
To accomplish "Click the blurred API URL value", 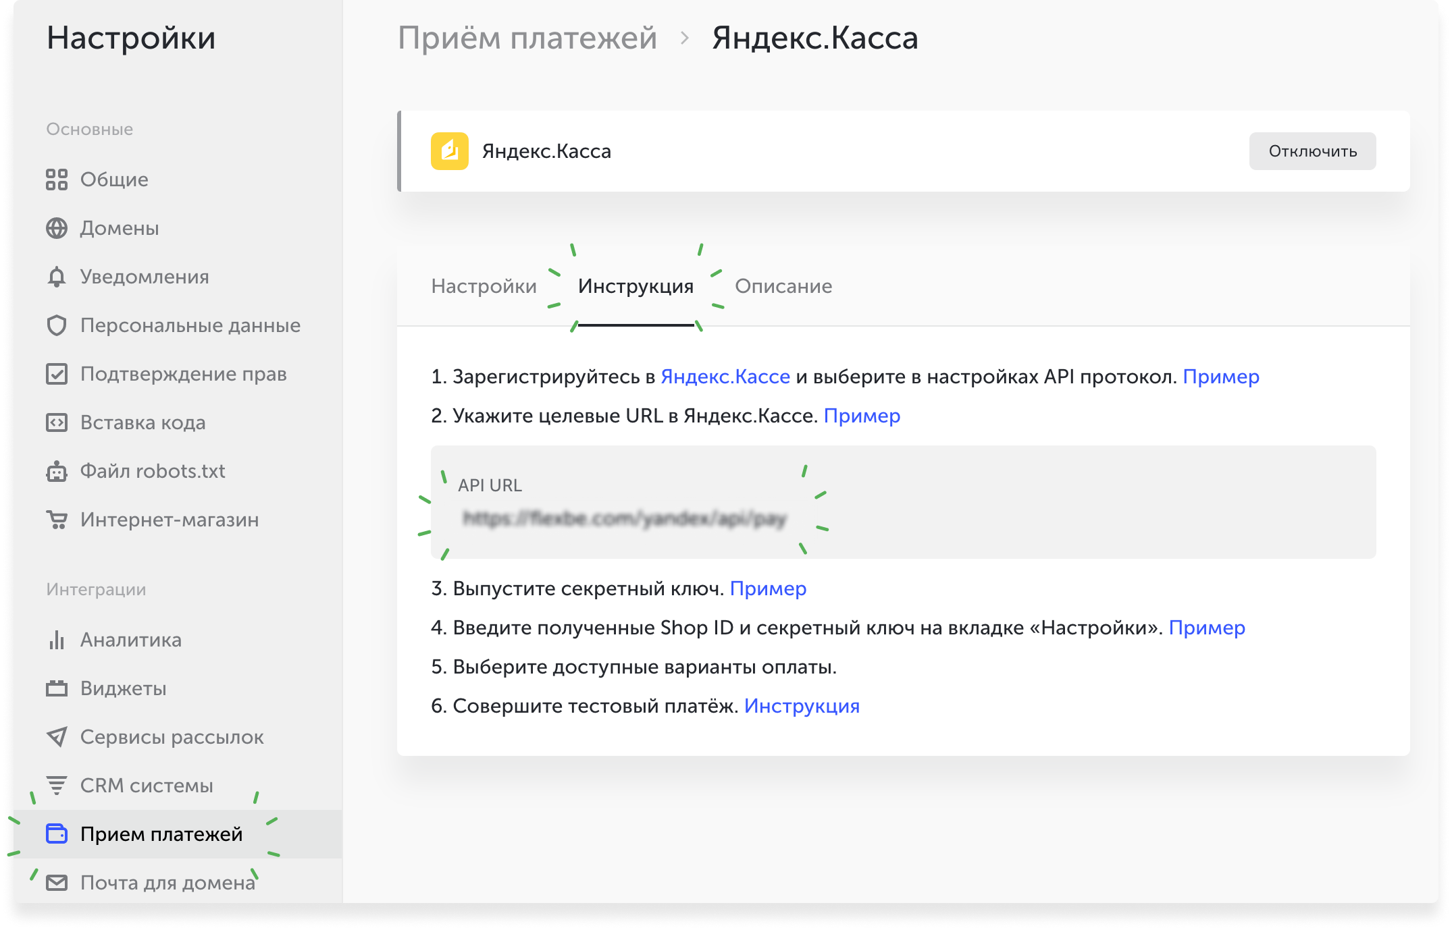I will pyautogui.click(x=625, y=518).
